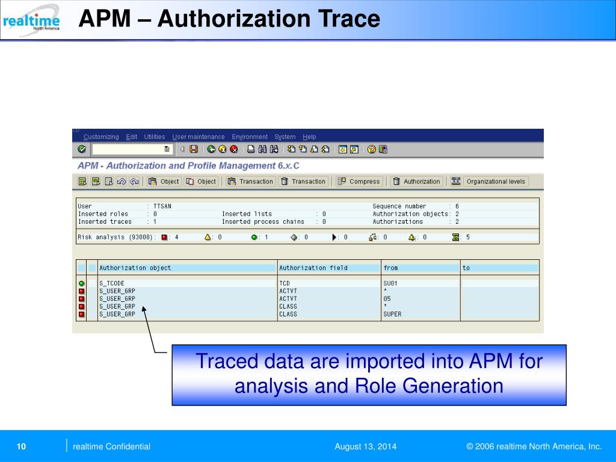Click Transaction button with trash can icon
Screen dimensions: 616x462
pyautogui.click(x=303, y=181)
